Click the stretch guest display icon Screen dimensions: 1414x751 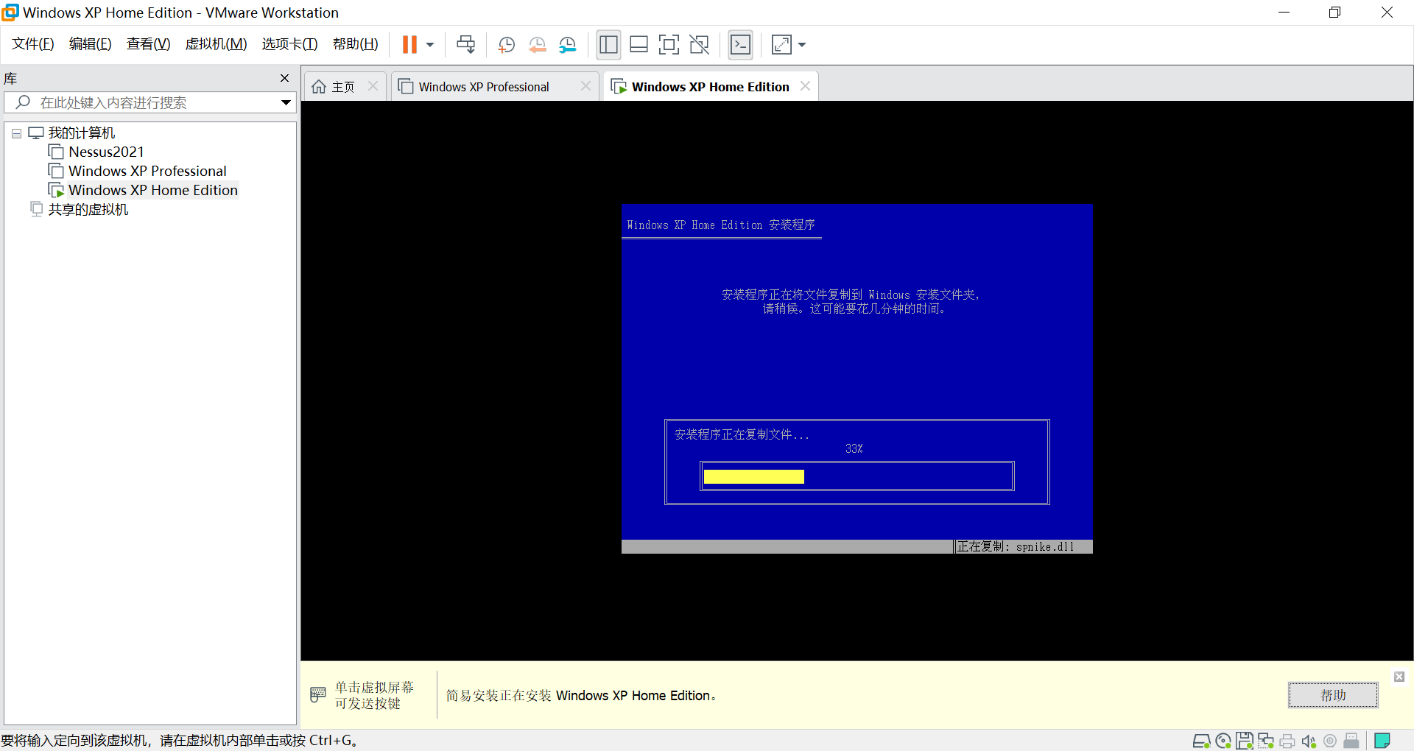click(781, 45)
